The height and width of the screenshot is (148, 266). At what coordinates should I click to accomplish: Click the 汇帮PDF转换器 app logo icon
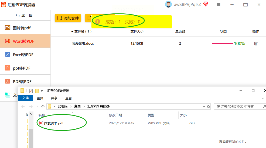(4, 5)
